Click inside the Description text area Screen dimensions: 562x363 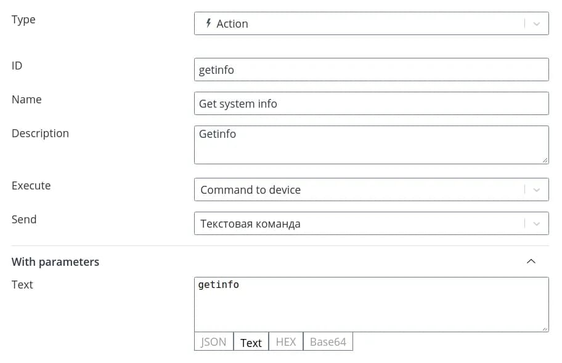[371, 145]
